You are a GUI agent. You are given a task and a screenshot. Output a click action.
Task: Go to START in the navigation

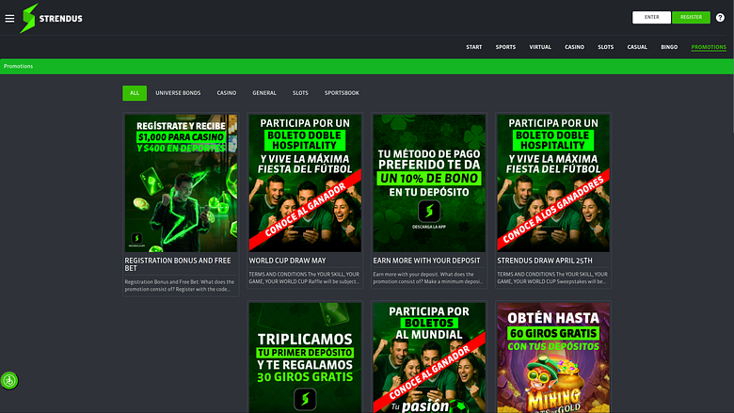(473, 47)
